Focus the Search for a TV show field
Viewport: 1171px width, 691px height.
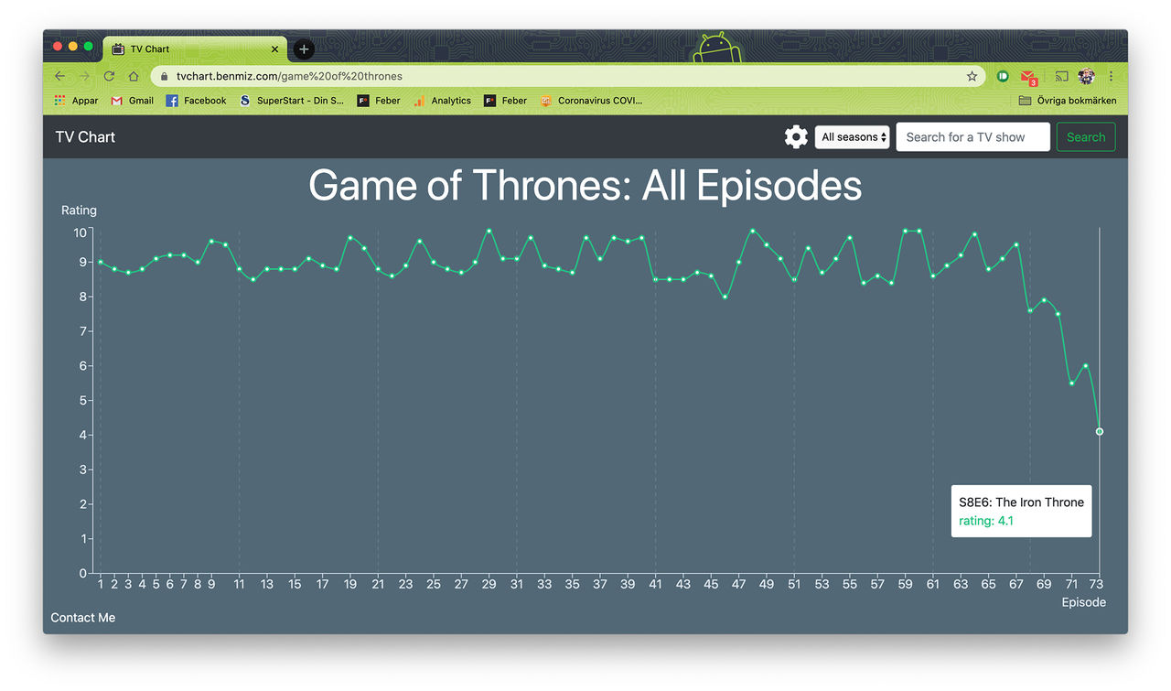coord(972,137)
